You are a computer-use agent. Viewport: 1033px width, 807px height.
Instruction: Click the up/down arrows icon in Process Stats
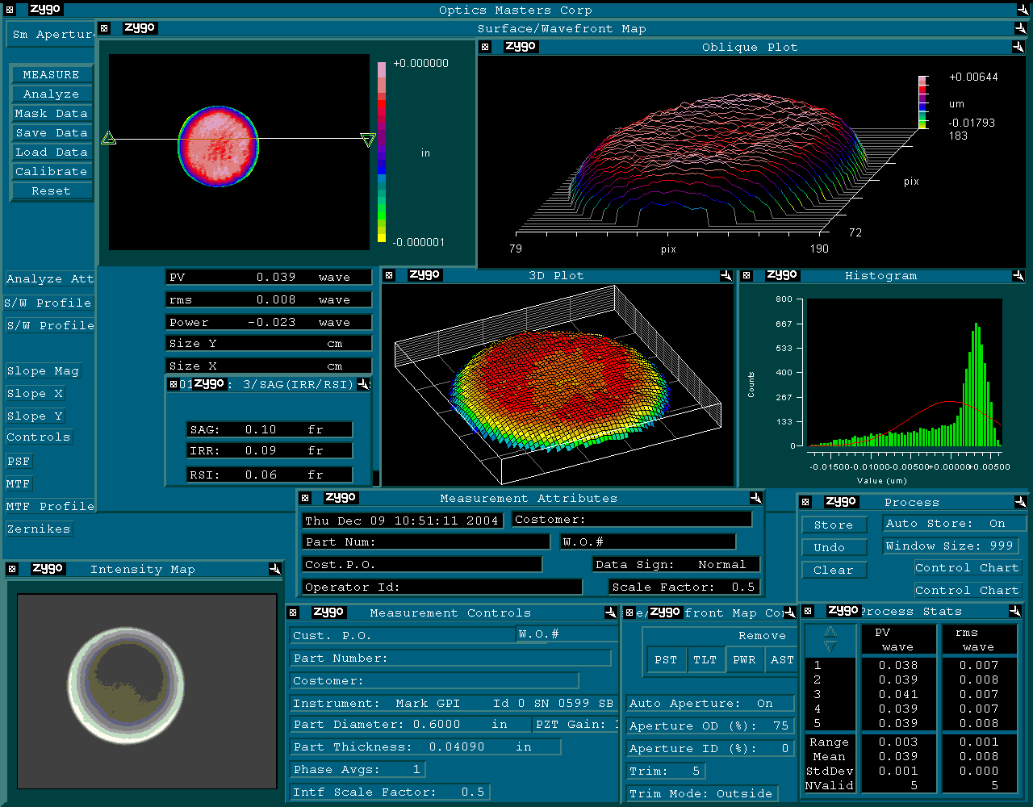[830, 640]
